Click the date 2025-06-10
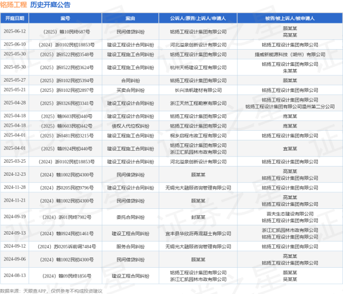 click(15, 45)
